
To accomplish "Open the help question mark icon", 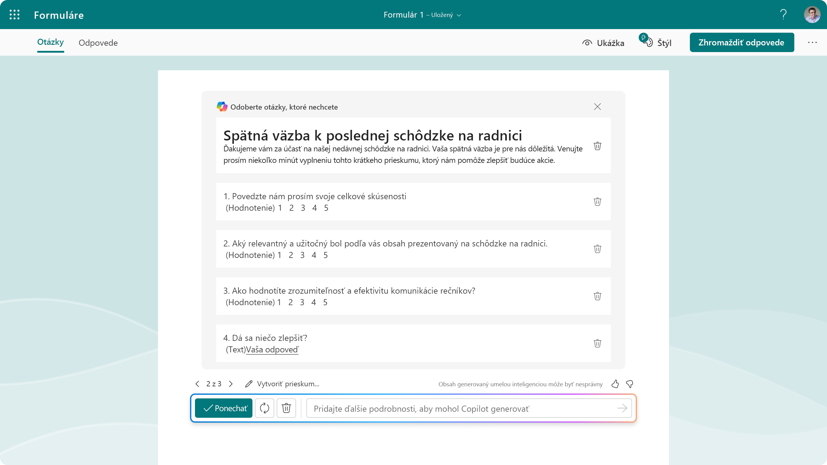I will (783, 15).
